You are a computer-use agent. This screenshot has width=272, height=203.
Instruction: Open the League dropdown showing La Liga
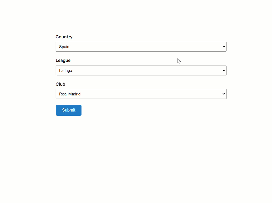coord(141,70)
